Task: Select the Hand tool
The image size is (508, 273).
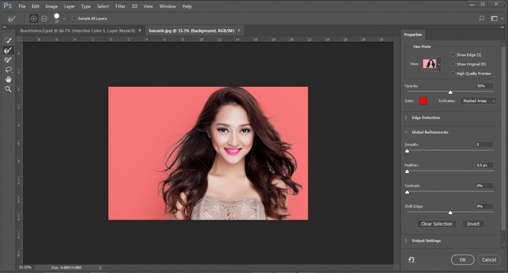Action: coord(8,79)
